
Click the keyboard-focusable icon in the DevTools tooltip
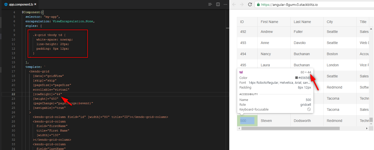tap(309, 109)
